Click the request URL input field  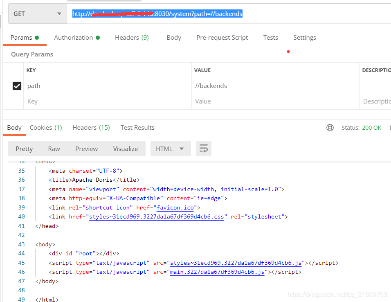(x=157, y=14)
